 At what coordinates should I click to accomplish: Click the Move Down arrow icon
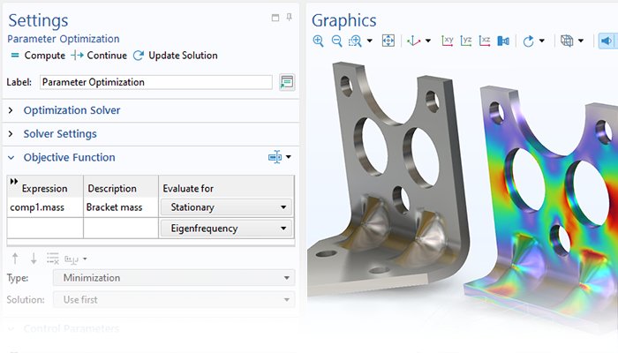point(34,259)
